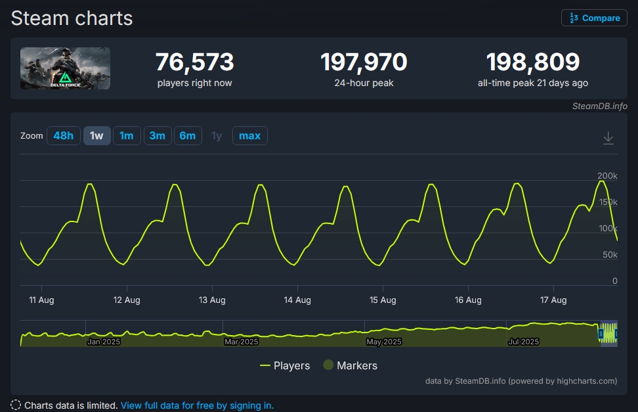Switch chart zoom to 1m
Image resolution: width=638 pixels, height=412 pixels.
tap(127, 136)
